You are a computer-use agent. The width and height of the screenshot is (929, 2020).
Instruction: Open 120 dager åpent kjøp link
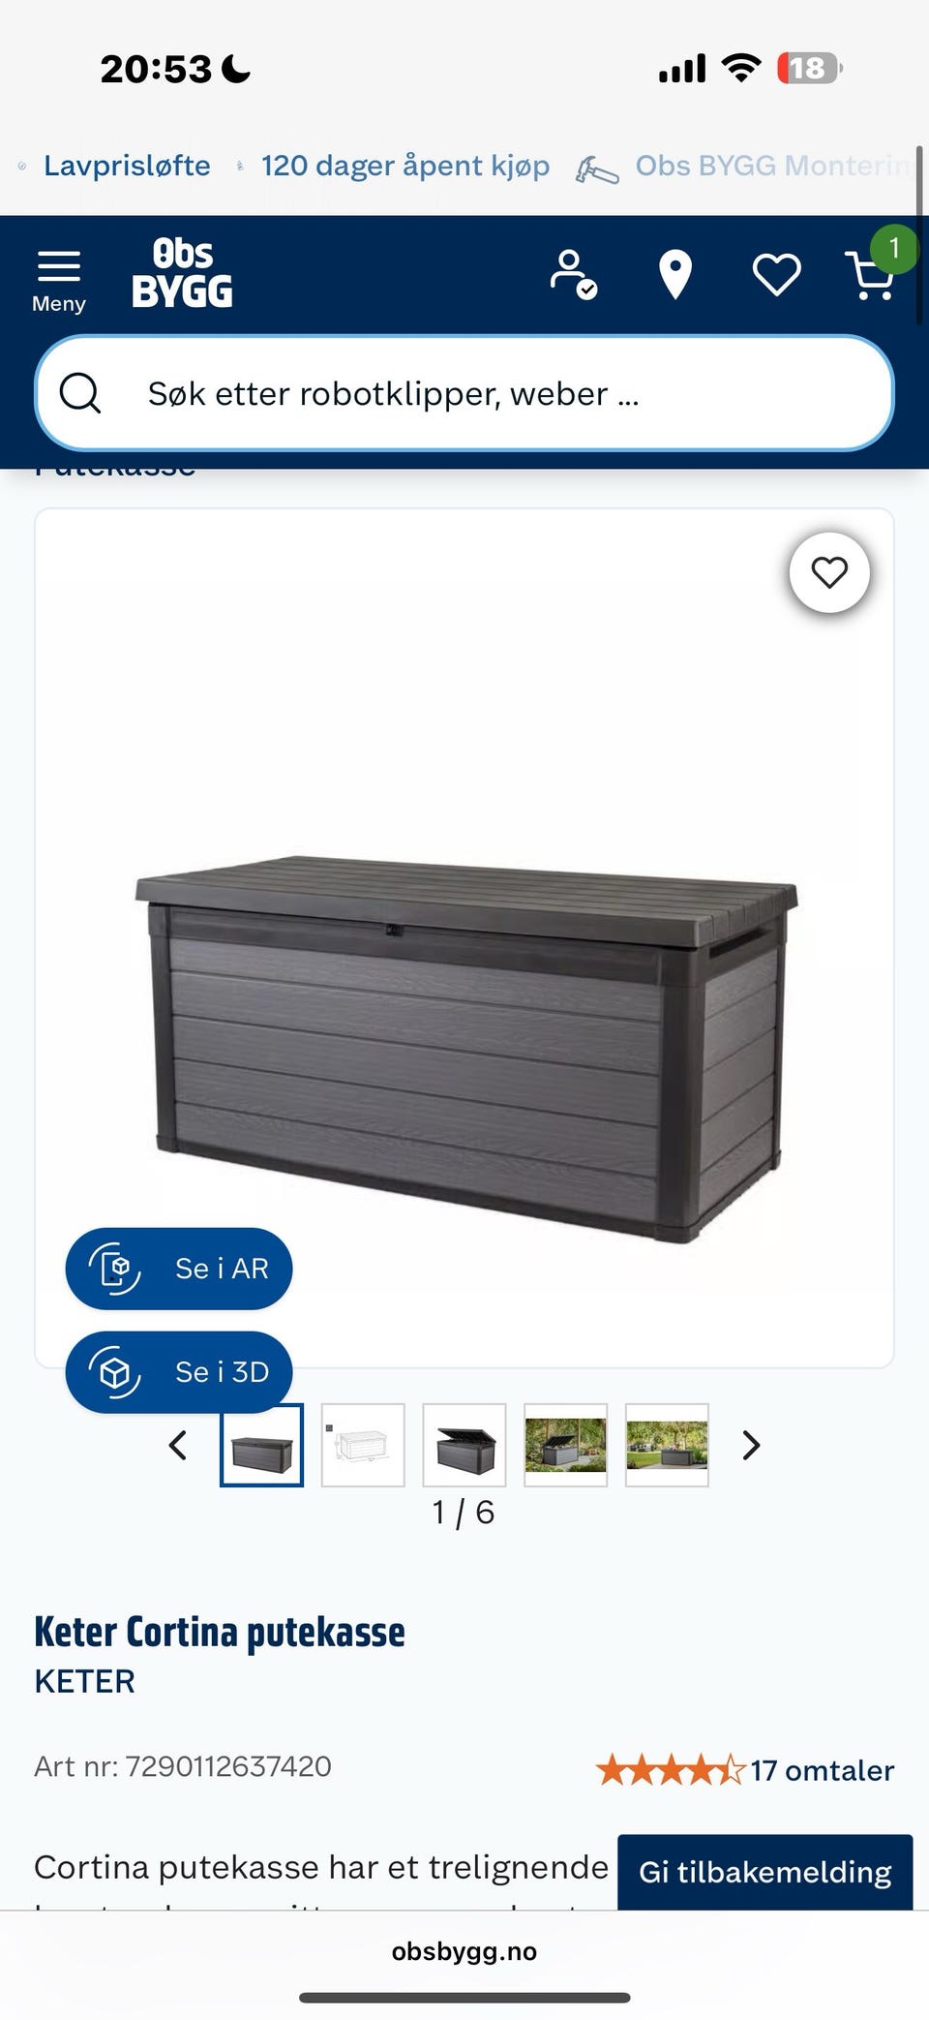click(x=405, y=166)
